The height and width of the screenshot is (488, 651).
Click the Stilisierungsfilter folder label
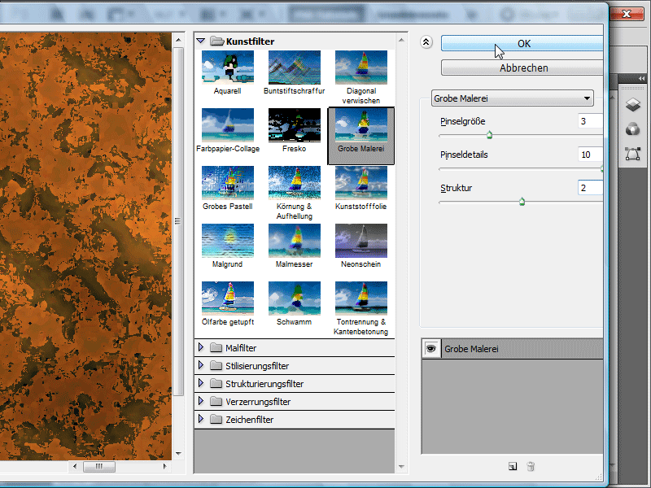pyautogui.click(x=257, y=365)
